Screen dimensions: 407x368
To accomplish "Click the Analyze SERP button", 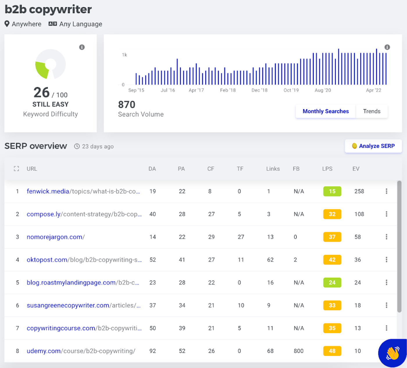I will 373,146.
